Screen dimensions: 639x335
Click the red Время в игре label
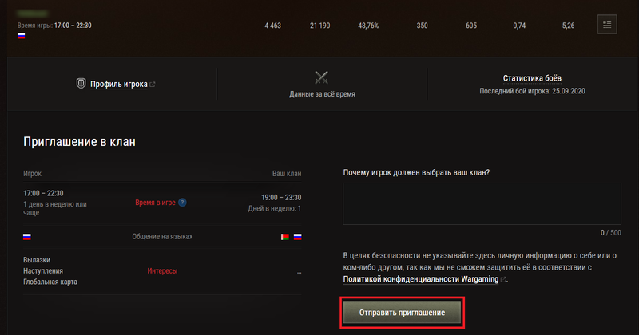[157, 203]
